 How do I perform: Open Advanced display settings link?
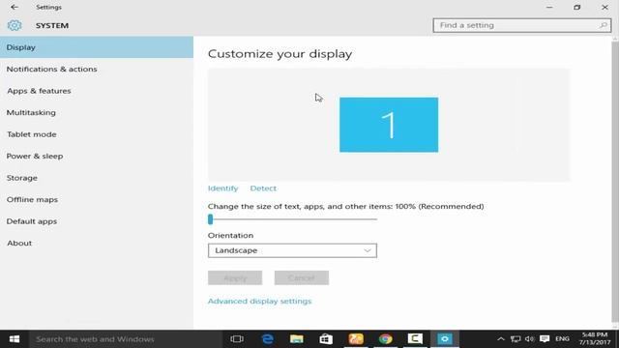click(x=259, y=301)
